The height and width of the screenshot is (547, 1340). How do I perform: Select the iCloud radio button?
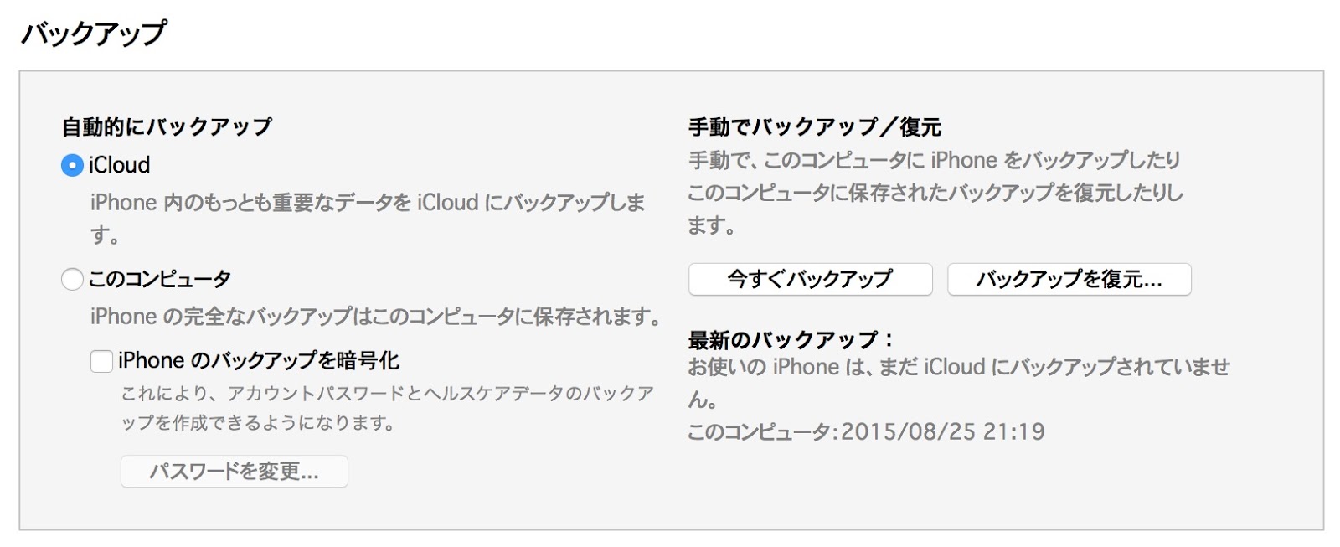coord(72,165)
